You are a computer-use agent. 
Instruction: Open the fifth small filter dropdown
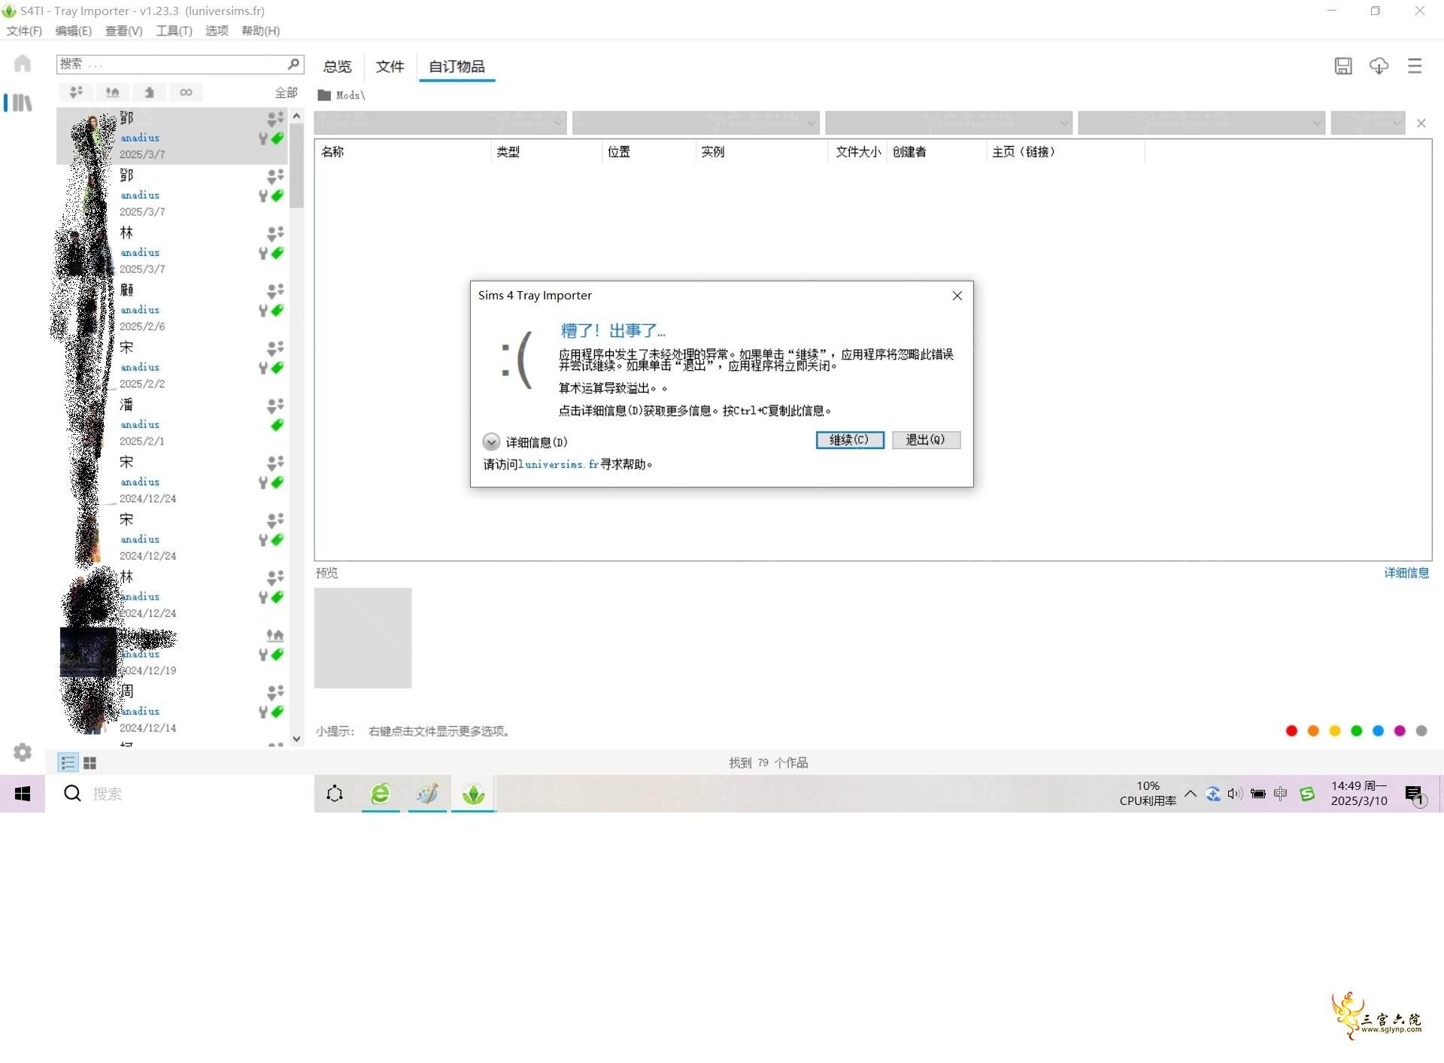tap(1368, 123)
